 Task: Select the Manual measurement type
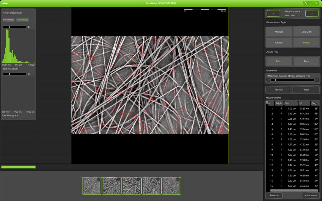279,32
